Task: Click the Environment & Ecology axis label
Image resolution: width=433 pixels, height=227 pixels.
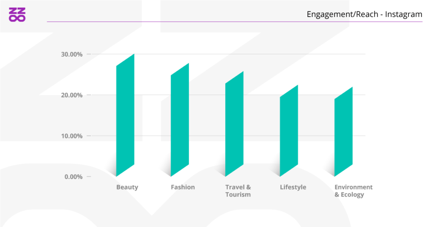Action: (354, 191)
